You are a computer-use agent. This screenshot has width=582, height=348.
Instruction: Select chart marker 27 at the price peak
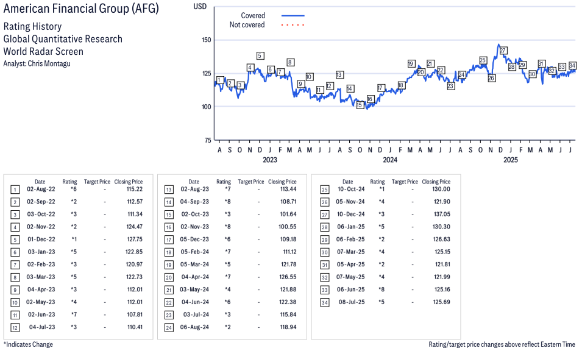point(503,51)
